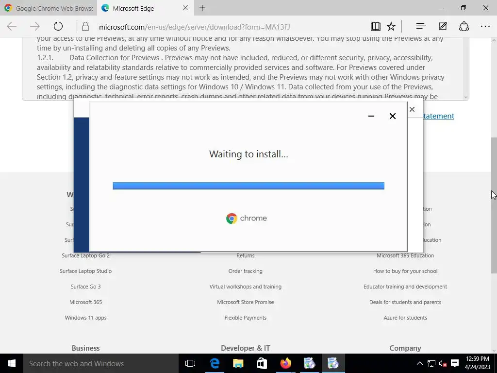Open Windows Store from taskbar
This screenshot has width=497, height=373.
(x=262, y=363)
